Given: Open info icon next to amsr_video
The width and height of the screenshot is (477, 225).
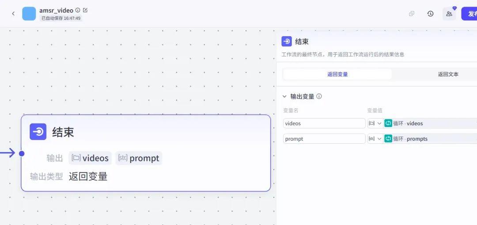Looking at the screenshot, I should click(78, 10).
